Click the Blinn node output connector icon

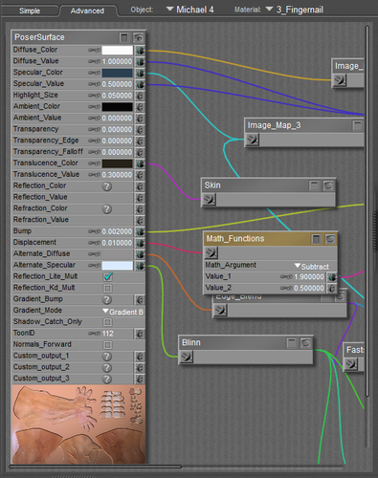[x=187, y=357]
